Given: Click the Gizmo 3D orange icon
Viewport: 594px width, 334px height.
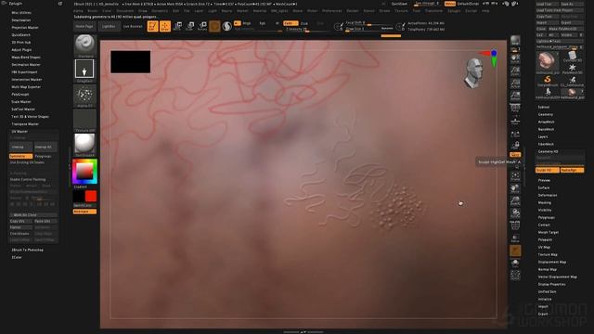Looking at the screenshot, I should tap(214, 26).
